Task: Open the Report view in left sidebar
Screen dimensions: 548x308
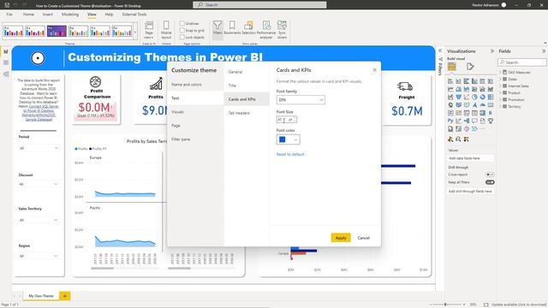Action: pyautogui.click(x=6, y=51)
